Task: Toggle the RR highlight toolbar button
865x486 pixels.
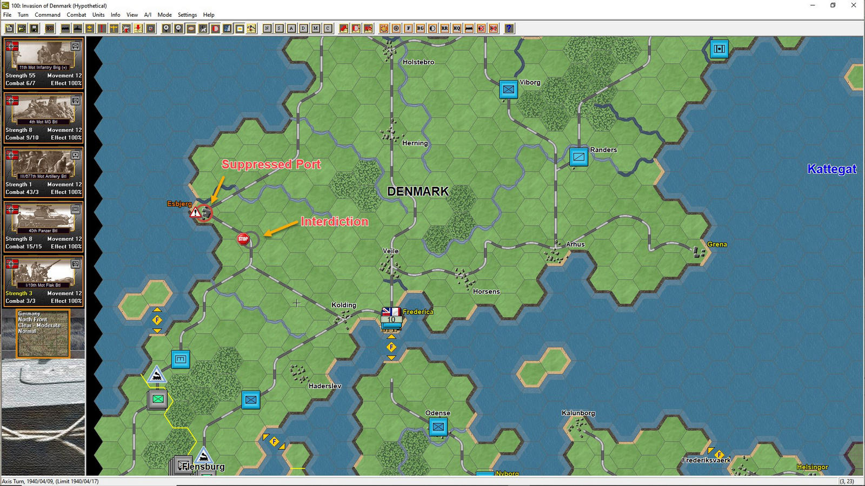Action: coord(444,29)
